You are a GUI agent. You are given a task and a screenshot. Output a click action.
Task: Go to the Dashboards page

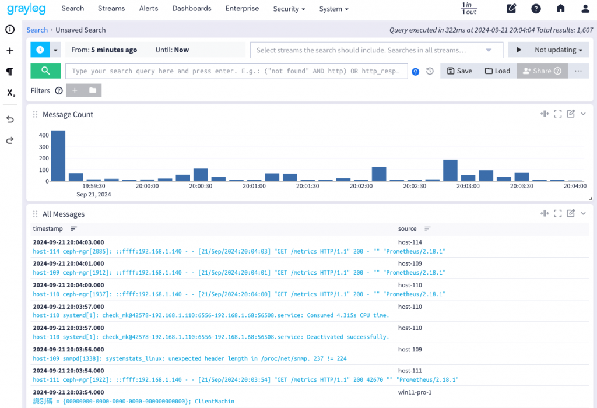[x=191, y=8]
